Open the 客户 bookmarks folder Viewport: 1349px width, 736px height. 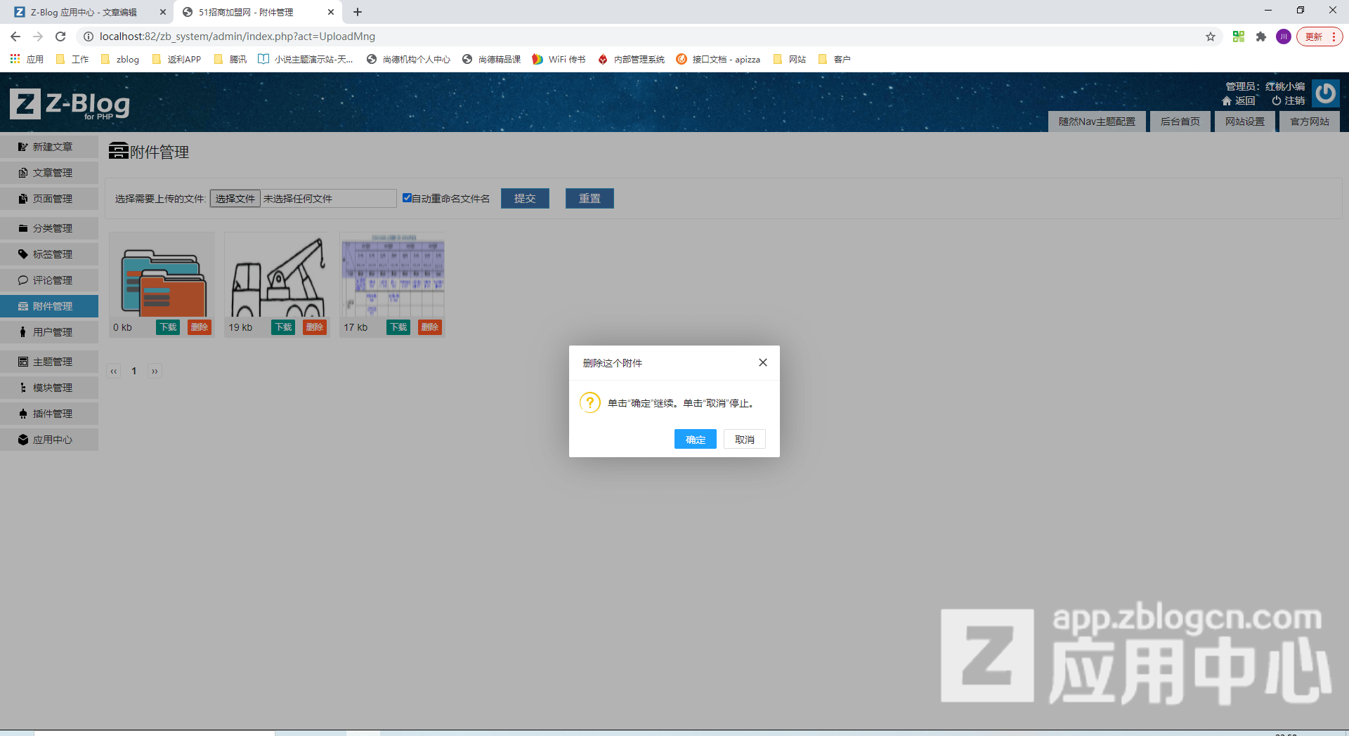pos(835,59)
